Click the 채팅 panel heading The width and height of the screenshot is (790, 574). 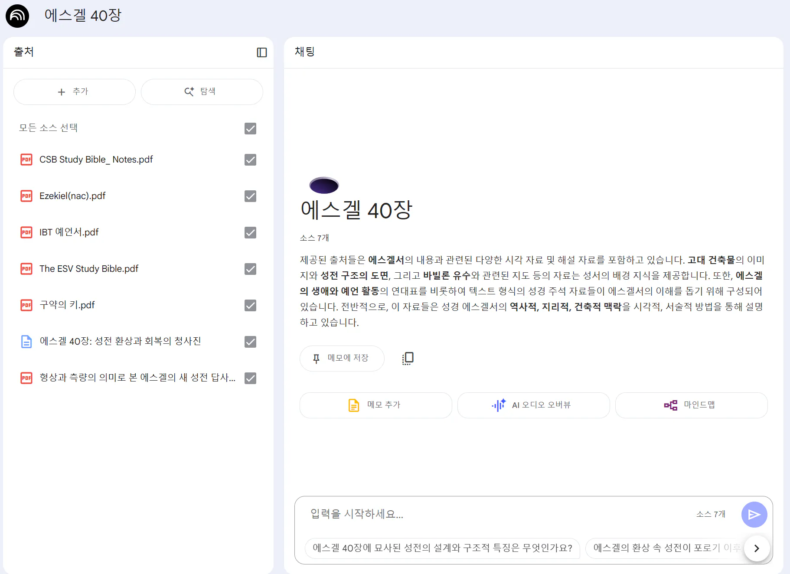pos(305,52)
